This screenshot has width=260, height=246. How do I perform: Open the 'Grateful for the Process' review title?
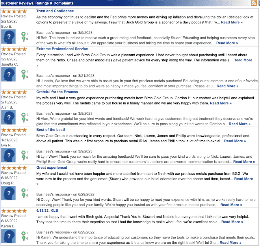pyautogui.click(x=57, y=92)
